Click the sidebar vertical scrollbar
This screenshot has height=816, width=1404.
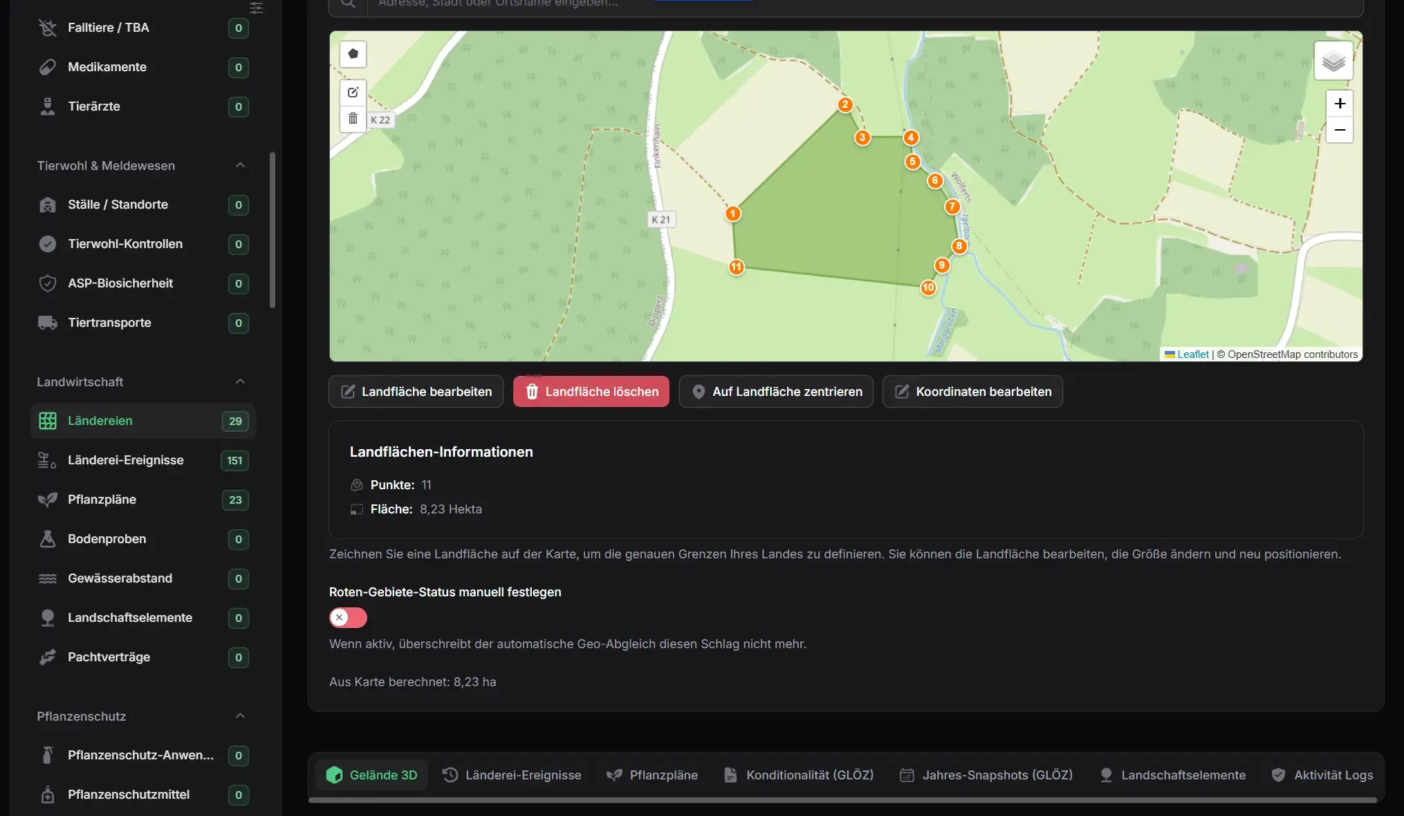273,229
